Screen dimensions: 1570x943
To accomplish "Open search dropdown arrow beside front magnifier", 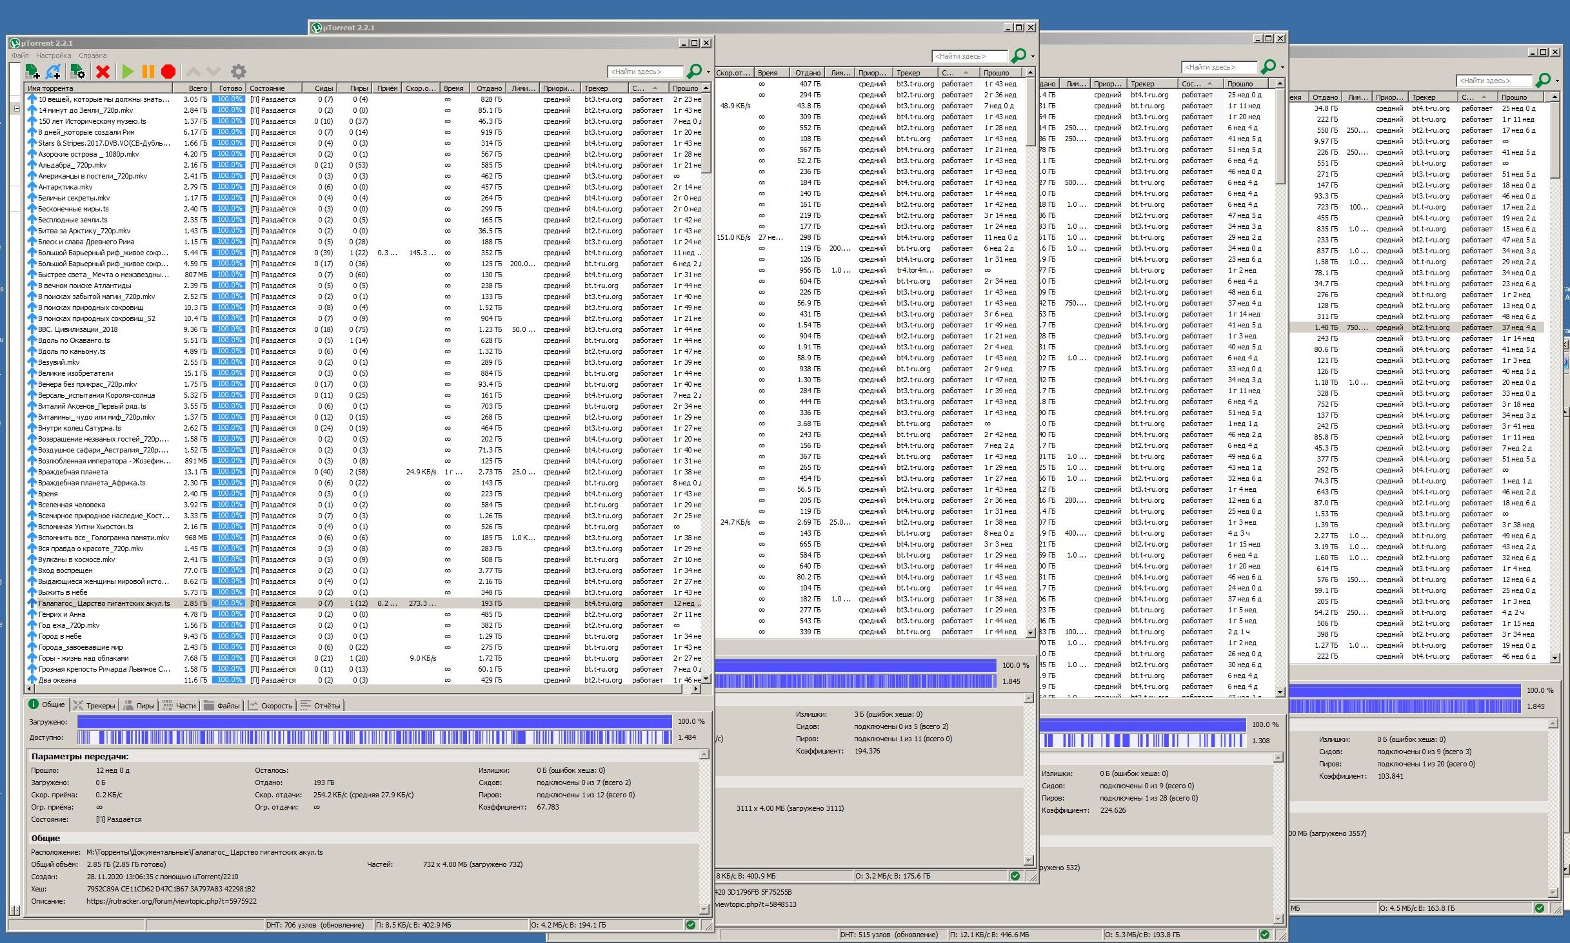I will point(708,72).
